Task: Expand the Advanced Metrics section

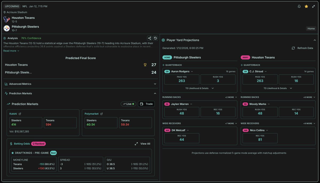Action: tap(81, 84)
